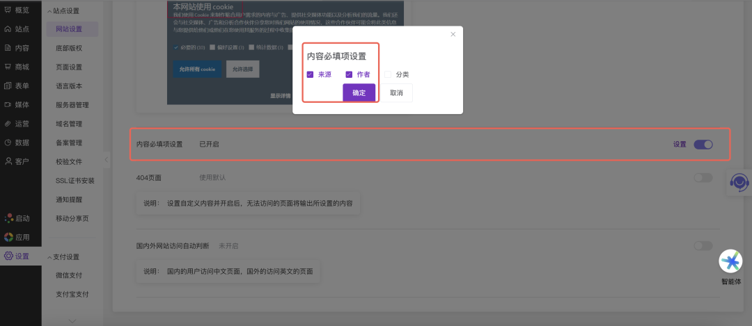Go to the 站点 site section
This screenshot has height=326, width=752.
[16, 29]
